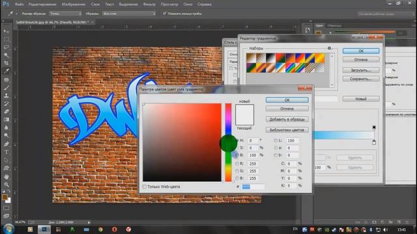Select the Dodge tool
This screenshot has width=417, height=234.
click(7, 136)
